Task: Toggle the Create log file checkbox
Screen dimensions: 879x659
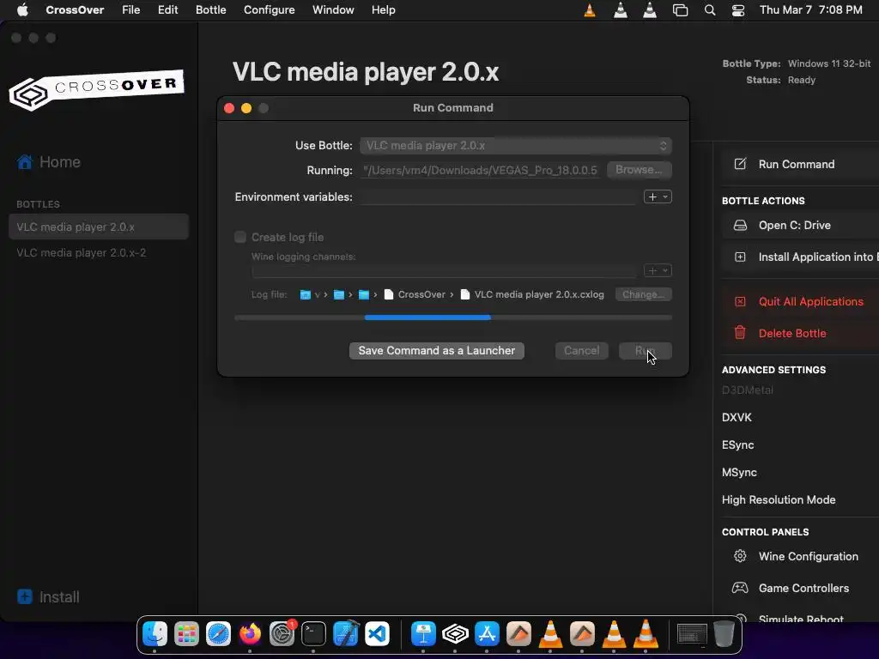Action: pos(240,237)
